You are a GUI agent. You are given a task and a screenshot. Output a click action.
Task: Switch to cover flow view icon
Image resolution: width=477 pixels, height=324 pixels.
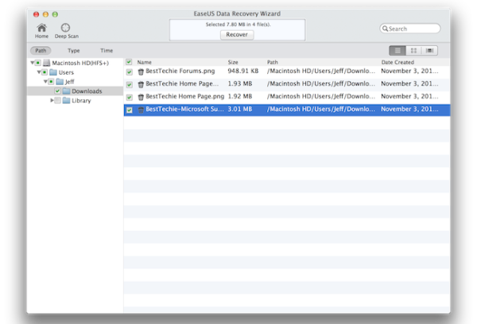point(429,51)
